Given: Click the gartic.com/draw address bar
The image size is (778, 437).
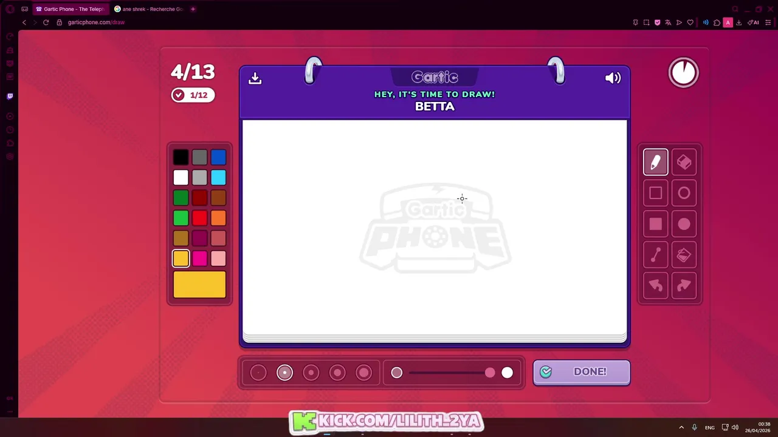Looking at the screenshot, I should coord(96,22).
